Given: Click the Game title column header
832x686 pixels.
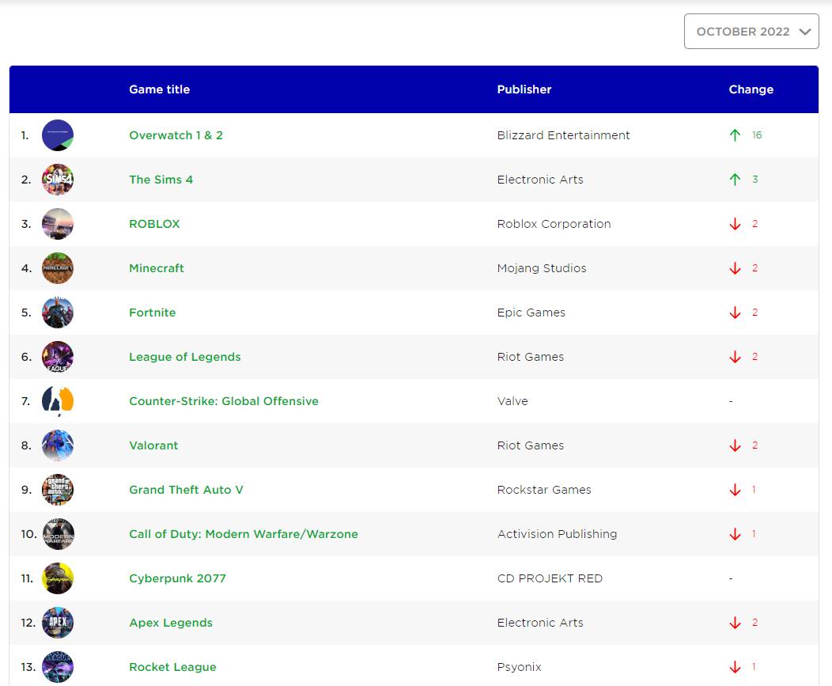Looking at the screenshot, I should pyautogui.click(x=159, y=89).
